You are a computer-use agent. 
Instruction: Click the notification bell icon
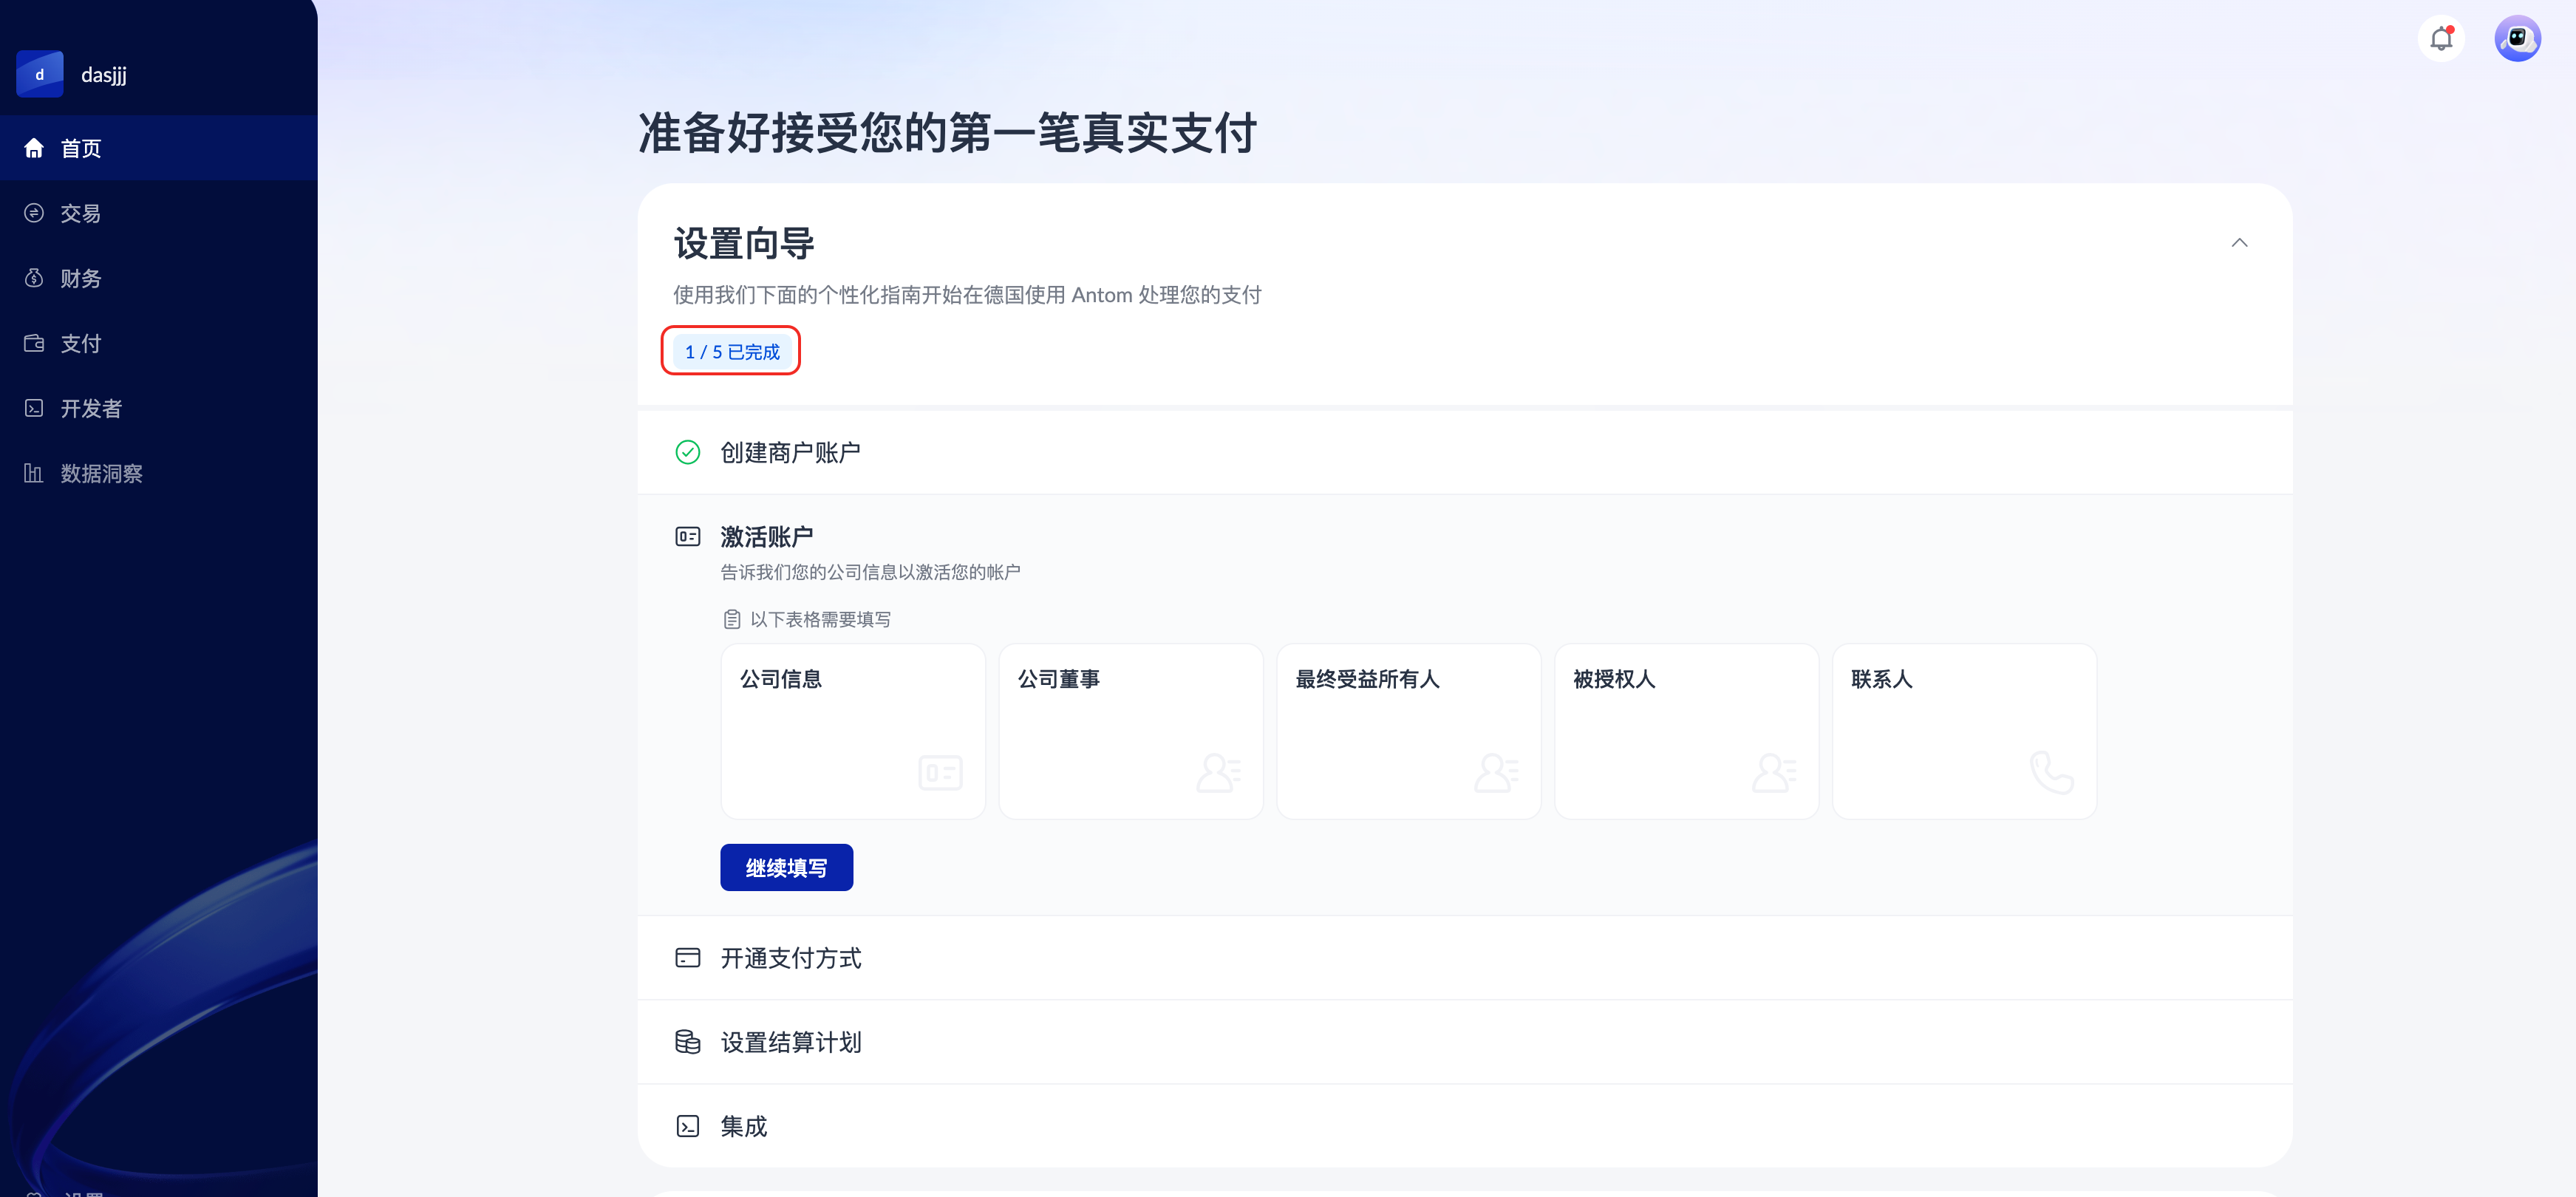pos(2441,38)
